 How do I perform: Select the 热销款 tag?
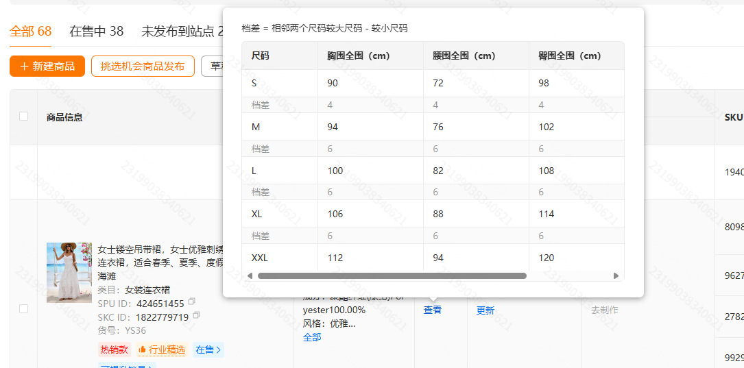[x=114, y=350]
